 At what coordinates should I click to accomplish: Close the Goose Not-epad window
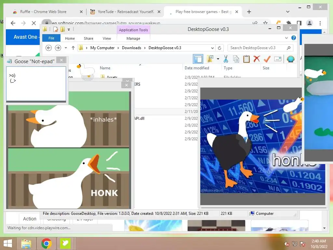pyautogui.click(x=61, y=60)
